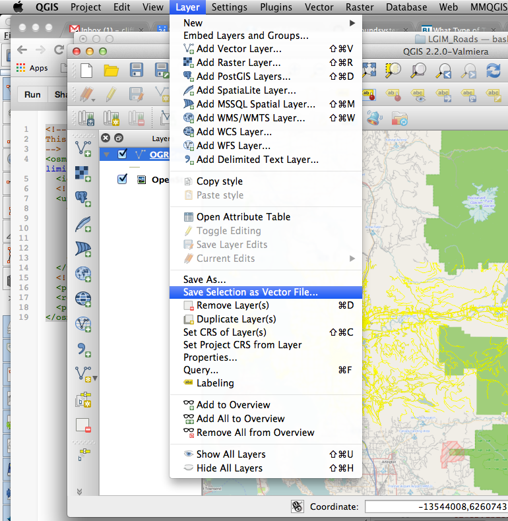Select Add Vector Layer menu entry

tap(266, 49)
